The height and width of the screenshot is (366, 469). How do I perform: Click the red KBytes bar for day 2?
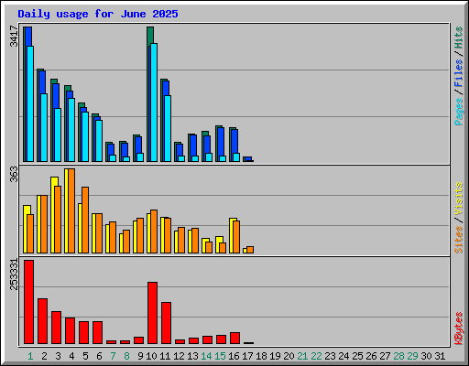[x=43, y=321]
